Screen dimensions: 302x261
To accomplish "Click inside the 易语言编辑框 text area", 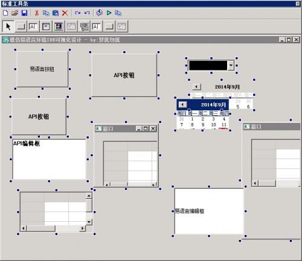I will (x=209, y=211).
